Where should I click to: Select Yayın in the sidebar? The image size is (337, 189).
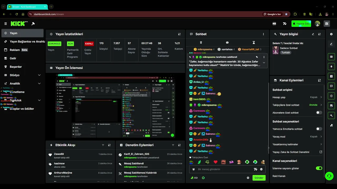click(x=22, y=33)
